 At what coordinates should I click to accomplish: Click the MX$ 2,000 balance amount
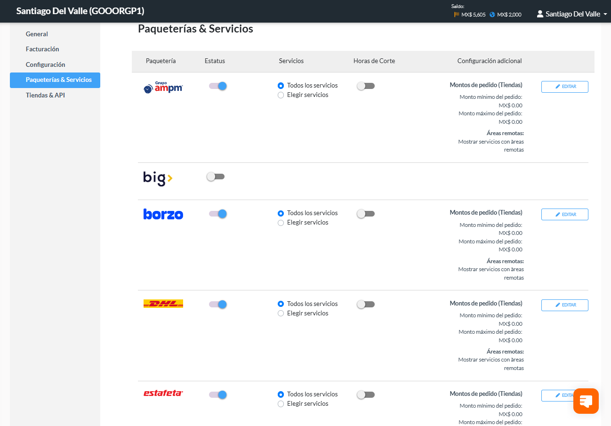(509, 15)
